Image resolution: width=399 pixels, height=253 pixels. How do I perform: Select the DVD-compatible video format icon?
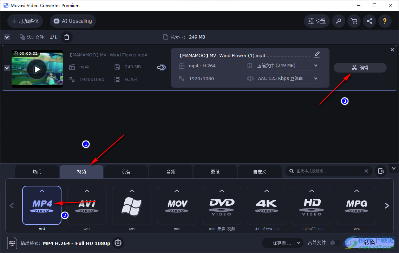coord(222,205)
